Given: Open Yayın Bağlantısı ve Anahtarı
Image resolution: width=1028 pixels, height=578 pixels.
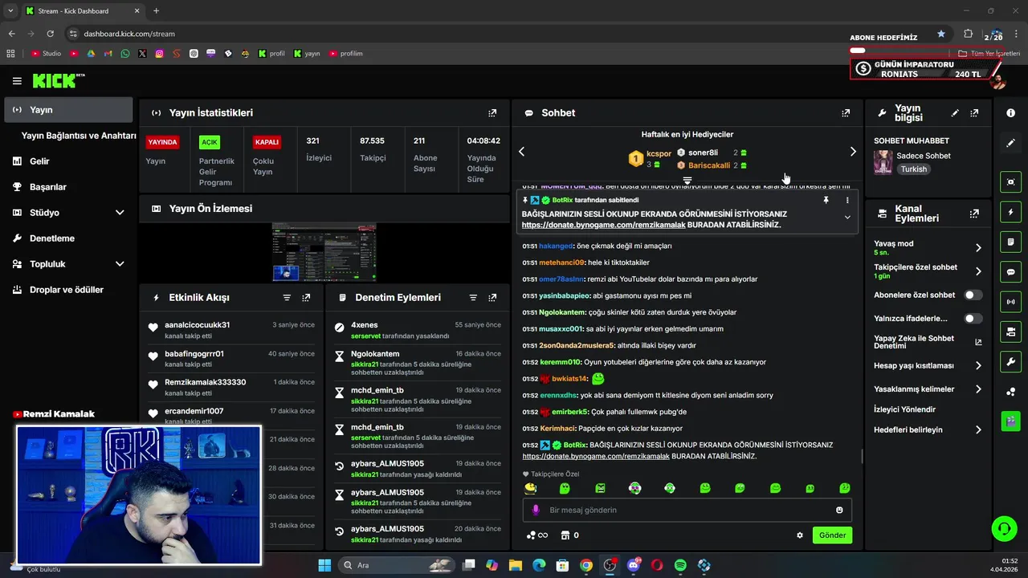Looking at the screenshot, I should click(x=79, y=136).
